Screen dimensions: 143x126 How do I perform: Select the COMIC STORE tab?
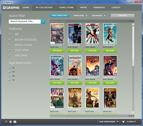pos(66,7)
